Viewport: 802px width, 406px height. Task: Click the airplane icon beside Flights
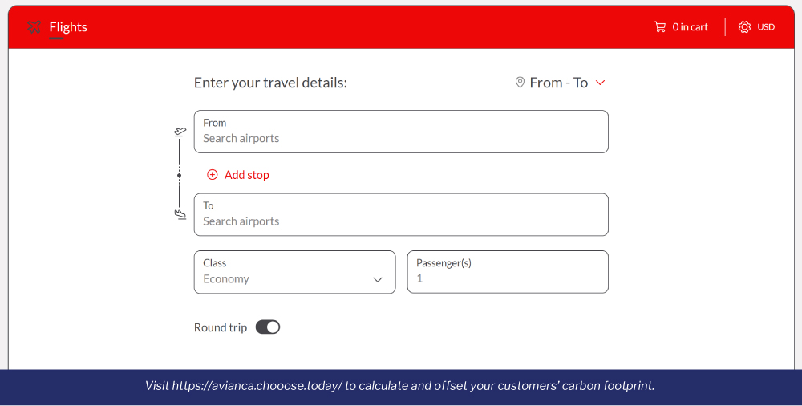(34, 27)
